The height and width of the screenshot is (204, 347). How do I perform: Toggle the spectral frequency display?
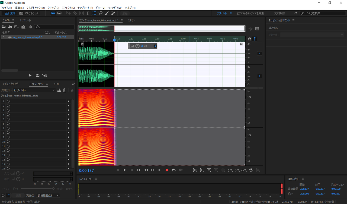53,13
